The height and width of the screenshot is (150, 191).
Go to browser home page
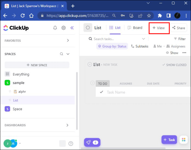click(x=31, y=15)
